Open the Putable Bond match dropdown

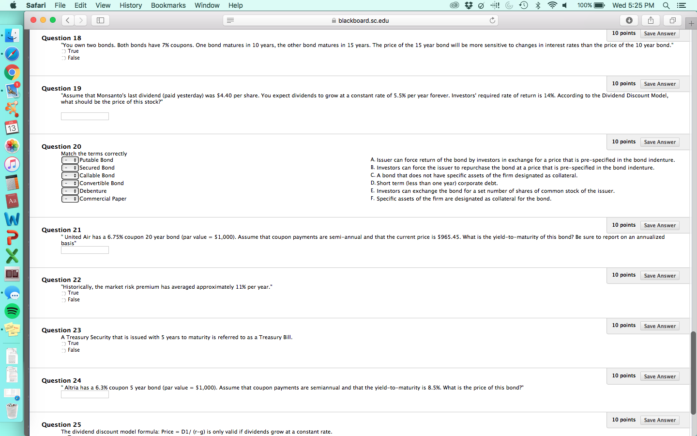[70, 160]
